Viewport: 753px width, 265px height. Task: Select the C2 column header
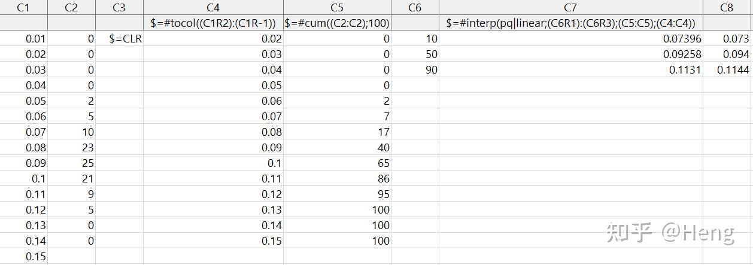71,8
